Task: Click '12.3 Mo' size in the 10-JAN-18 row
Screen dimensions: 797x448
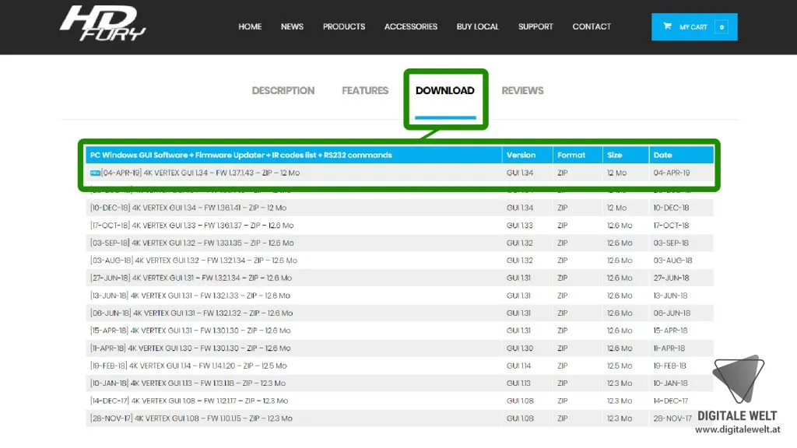Action: (x=620, y=383)
